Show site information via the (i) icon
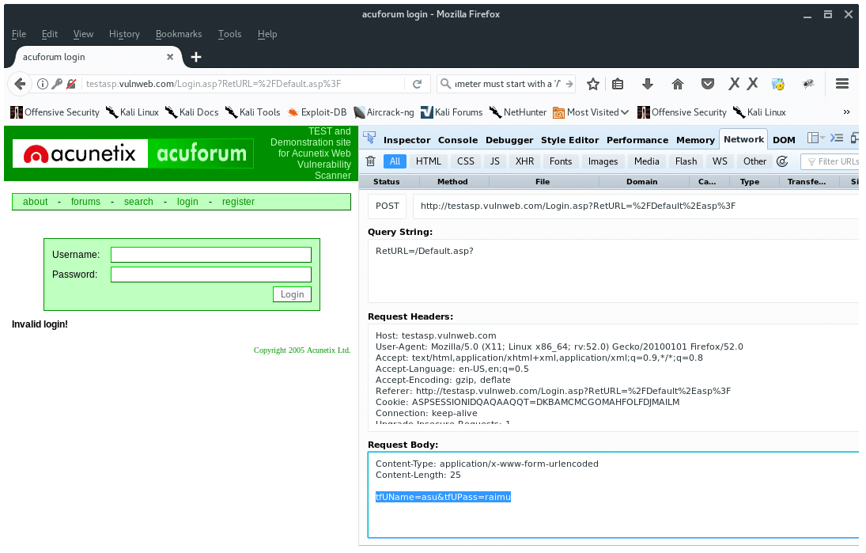The image size is (866, 553). tap(43, 84)
